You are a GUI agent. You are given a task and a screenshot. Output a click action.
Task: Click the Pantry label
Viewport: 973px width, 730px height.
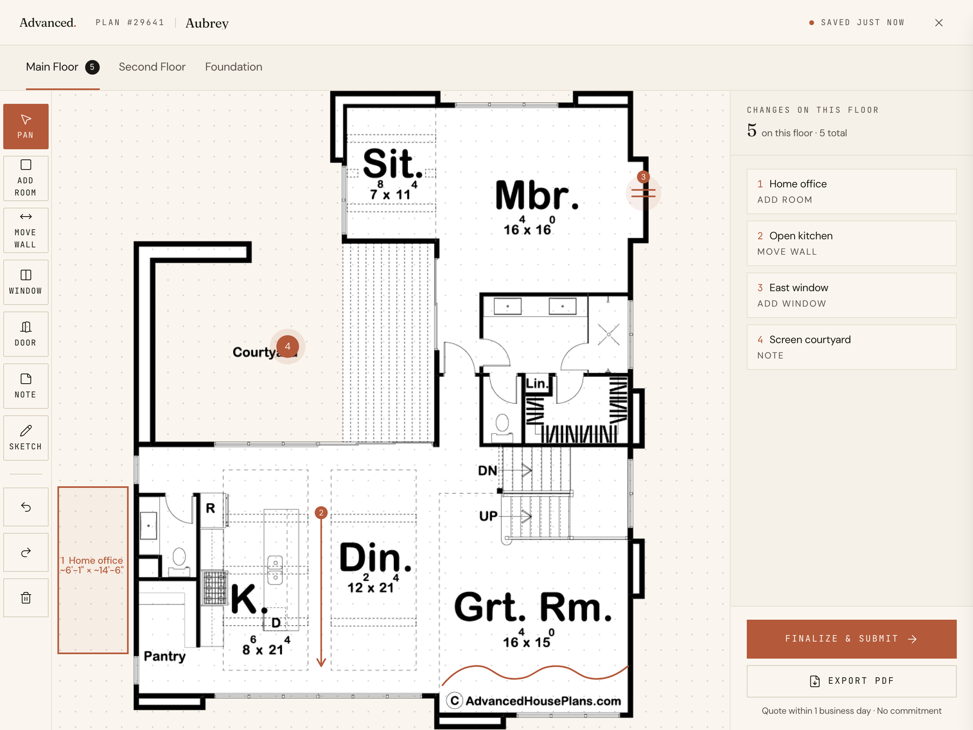click(x=165, y=656)
